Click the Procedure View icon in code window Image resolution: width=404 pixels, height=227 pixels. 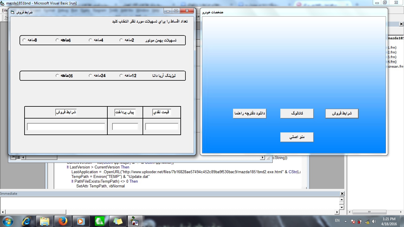pyautogui.click(x=13, y=158)
